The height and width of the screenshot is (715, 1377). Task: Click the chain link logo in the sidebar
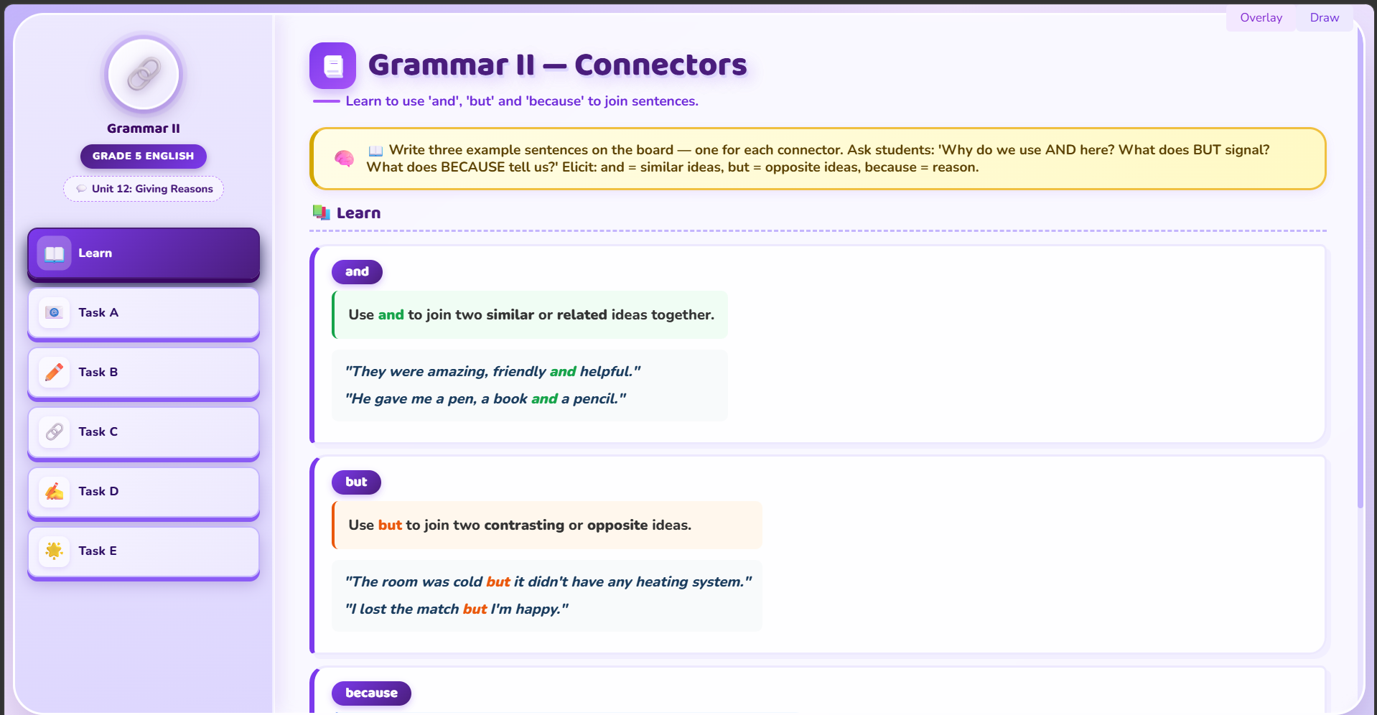[144, 75]
